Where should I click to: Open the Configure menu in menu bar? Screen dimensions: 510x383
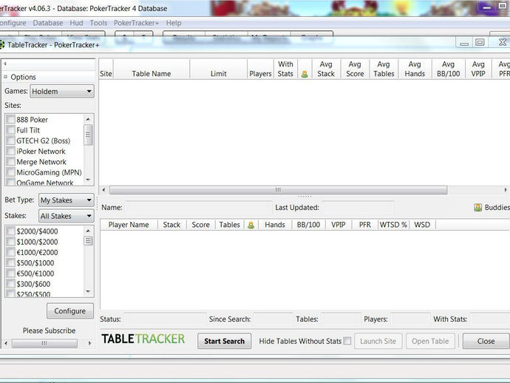[x=13, y=23]
